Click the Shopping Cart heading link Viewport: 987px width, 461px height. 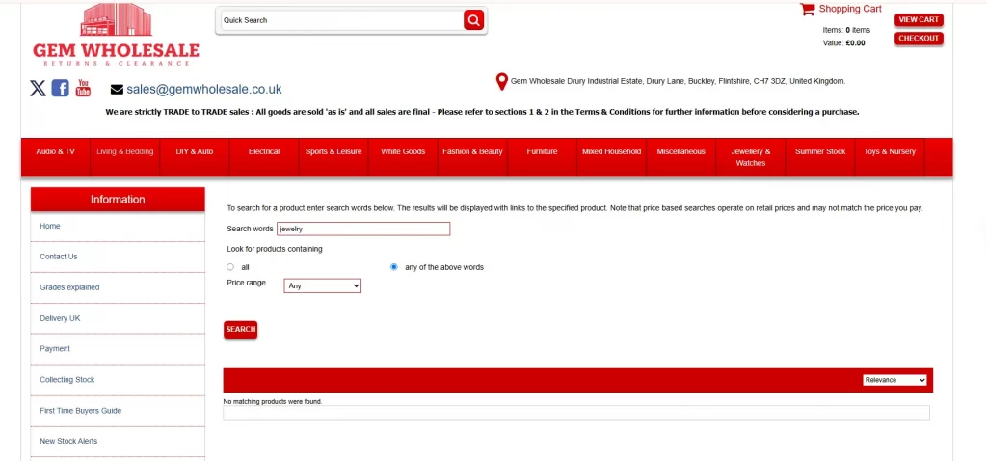pos(850,9)
